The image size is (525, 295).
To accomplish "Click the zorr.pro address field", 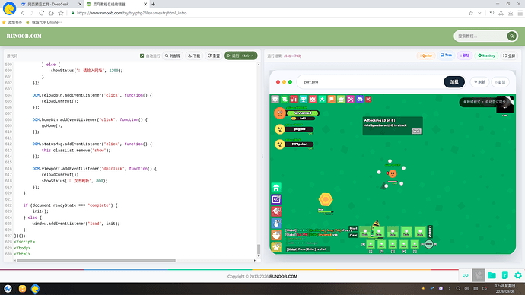I will pyautogui.click(x=370, y=82).
